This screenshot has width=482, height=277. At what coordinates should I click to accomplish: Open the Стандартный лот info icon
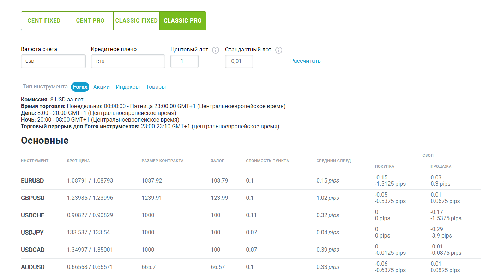279,50
